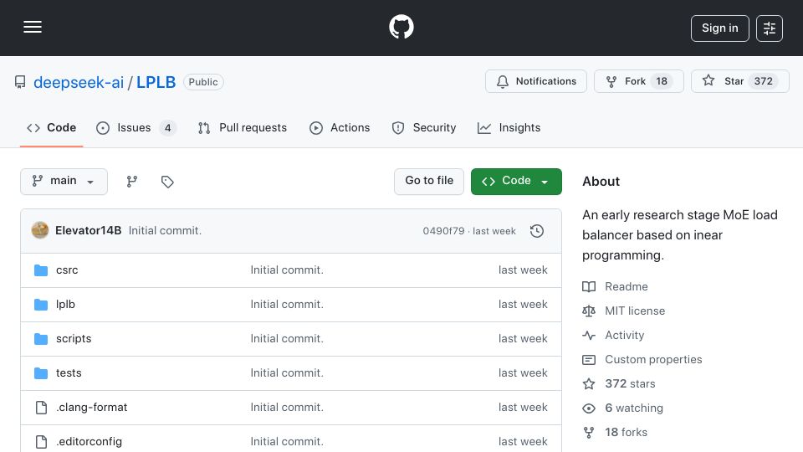Open commit message in tests row
This screenshot has width=803, height=452.
pos(287,373)
